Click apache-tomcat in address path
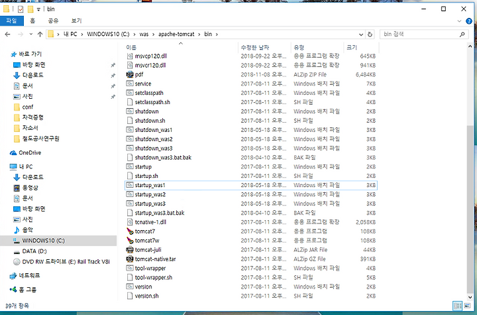 coord(176,34)
